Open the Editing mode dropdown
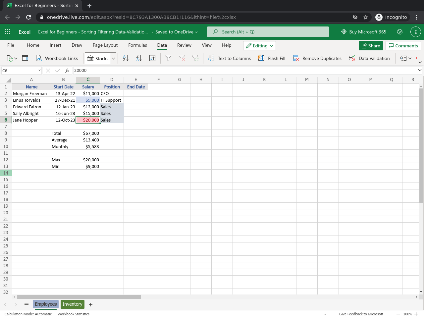Screen dimensions: 424x318 click(259, 46)
